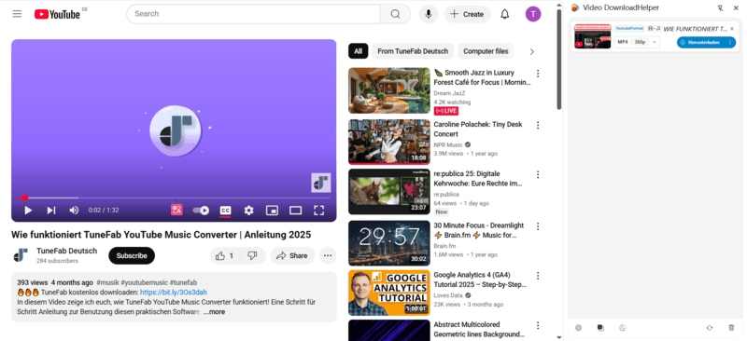
Task: Click Video DownloadHelper logo icon
Action: coord(575,7)
